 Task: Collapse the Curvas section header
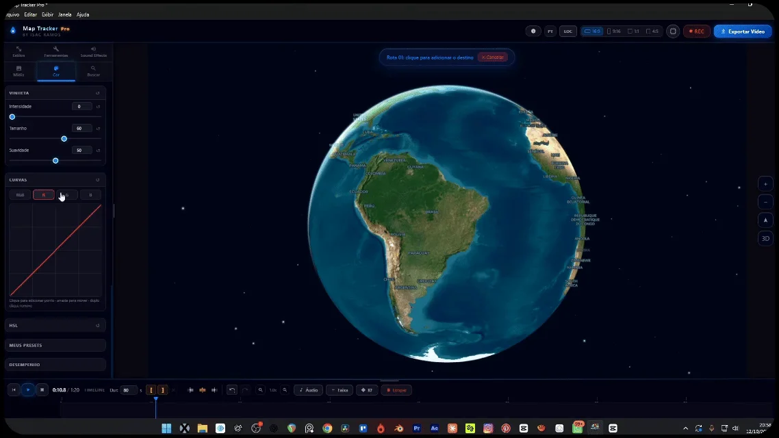tap(55, 180)
